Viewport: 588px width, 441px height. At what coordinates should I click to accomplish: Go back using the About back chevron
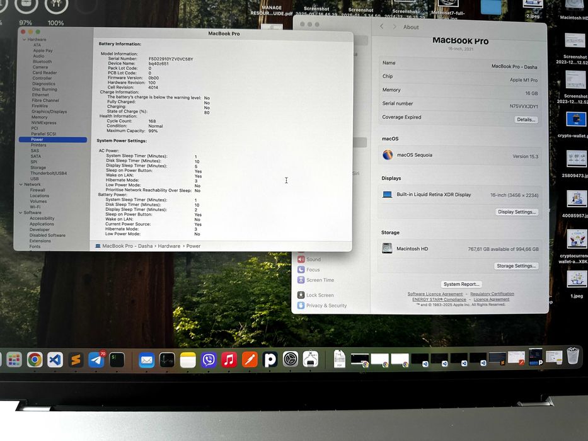[382, 26]
